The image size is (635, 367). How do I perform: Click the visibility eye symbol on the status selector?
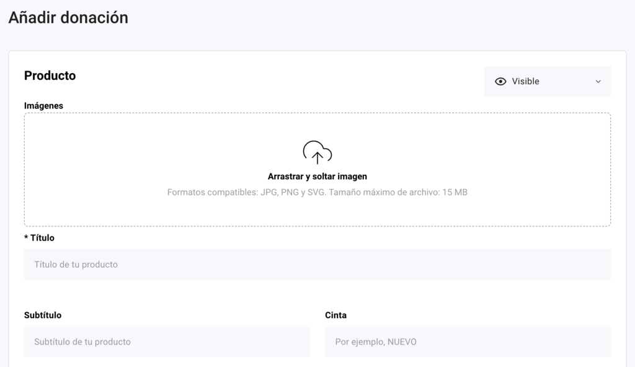click(x=500, y=81)
